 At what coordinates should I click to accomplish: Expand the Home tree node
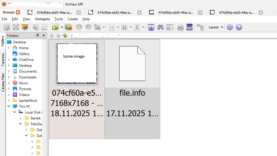(x=9, y=48)
